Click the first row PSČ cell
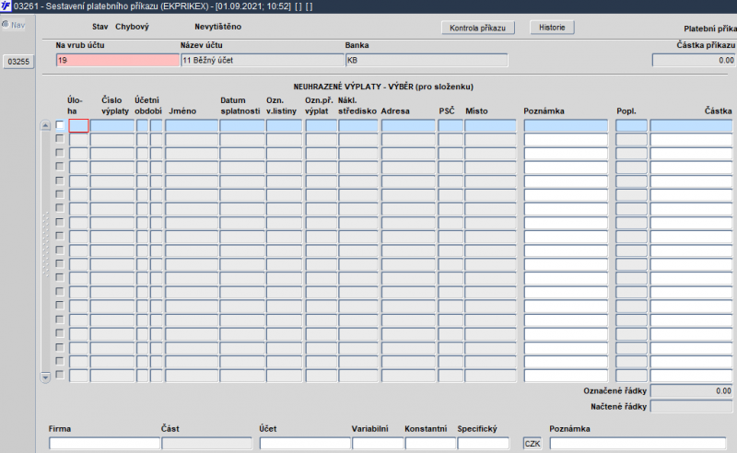Screen dimensions: 737x453 450,125
